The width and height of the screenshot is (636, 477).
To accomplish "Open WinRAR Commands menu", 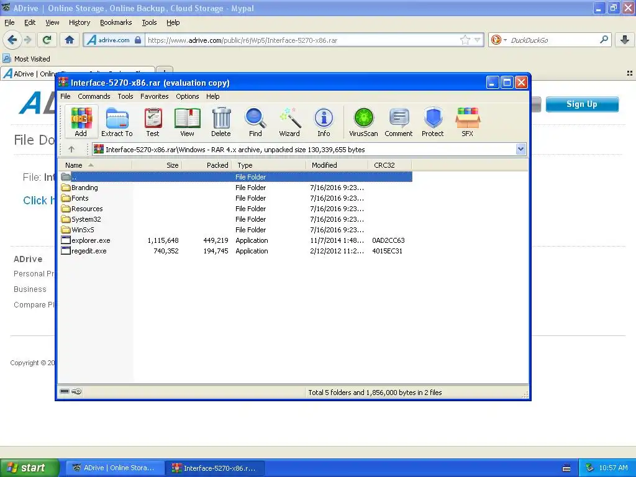I will (x=94, y=96).
